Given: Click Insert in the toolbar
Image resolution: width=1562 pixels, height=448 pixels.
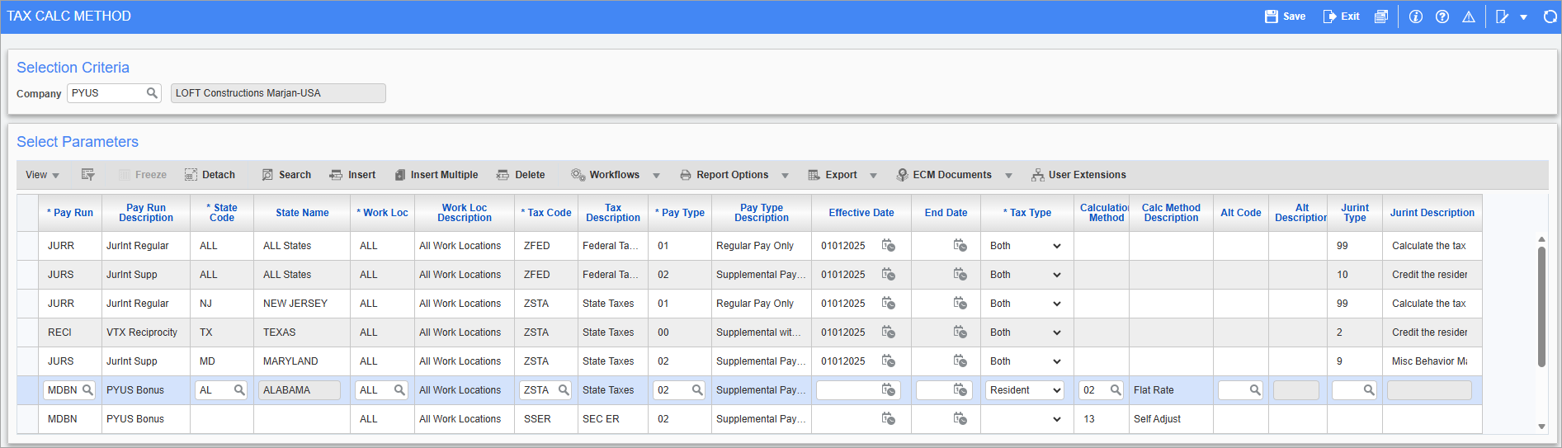Looking at the screenshot, I should (x=352, y=175).
